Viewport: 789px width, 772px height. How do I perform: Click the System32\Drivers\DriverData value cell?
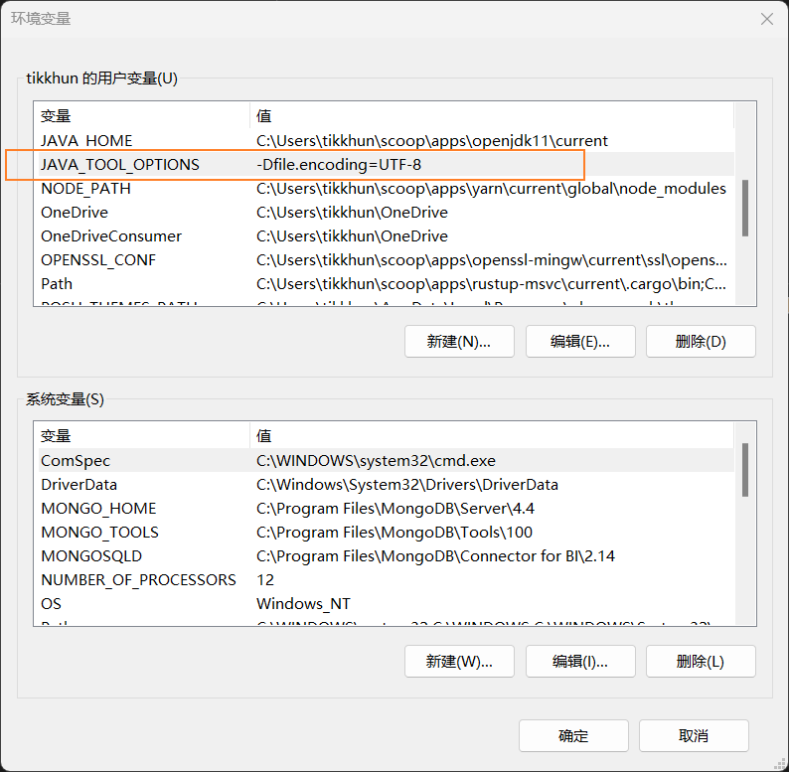click(407, 484)
